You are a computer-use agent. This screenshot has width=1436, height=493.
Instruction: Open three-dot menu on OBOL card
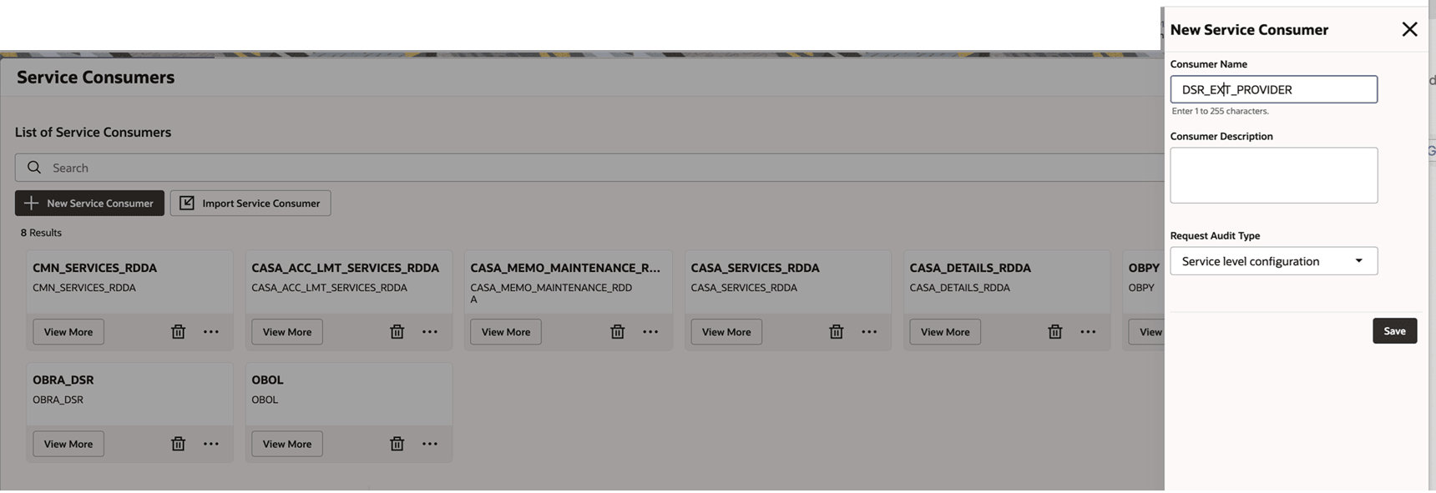[x=430, y=444]
